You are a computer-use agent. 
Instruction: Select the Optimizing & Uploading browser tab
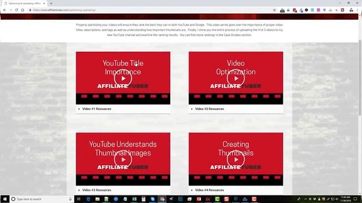coord(24,3)
